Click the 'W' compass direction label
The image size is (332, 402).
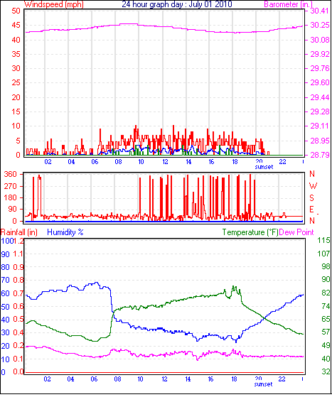coord(313,186)
